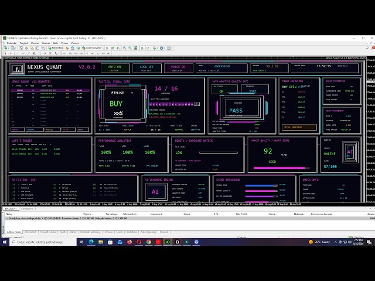Click the Task View taskbar icon

(81, 242)
